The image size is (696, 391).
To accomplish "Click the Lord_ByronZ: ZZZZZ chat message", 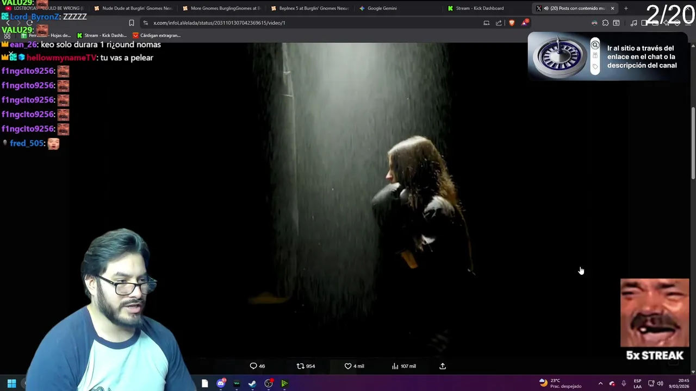I will click(x=44, y=17).
